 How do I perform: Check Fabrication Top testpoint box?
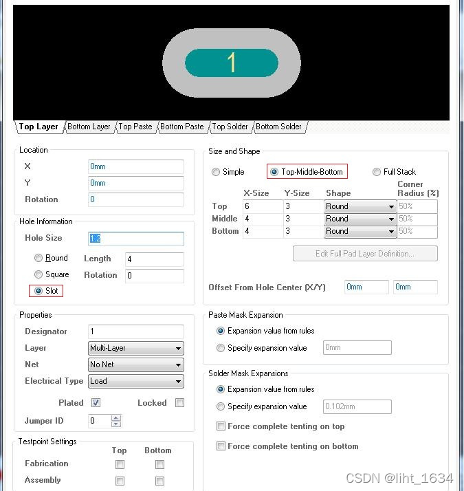pos(120,464)
